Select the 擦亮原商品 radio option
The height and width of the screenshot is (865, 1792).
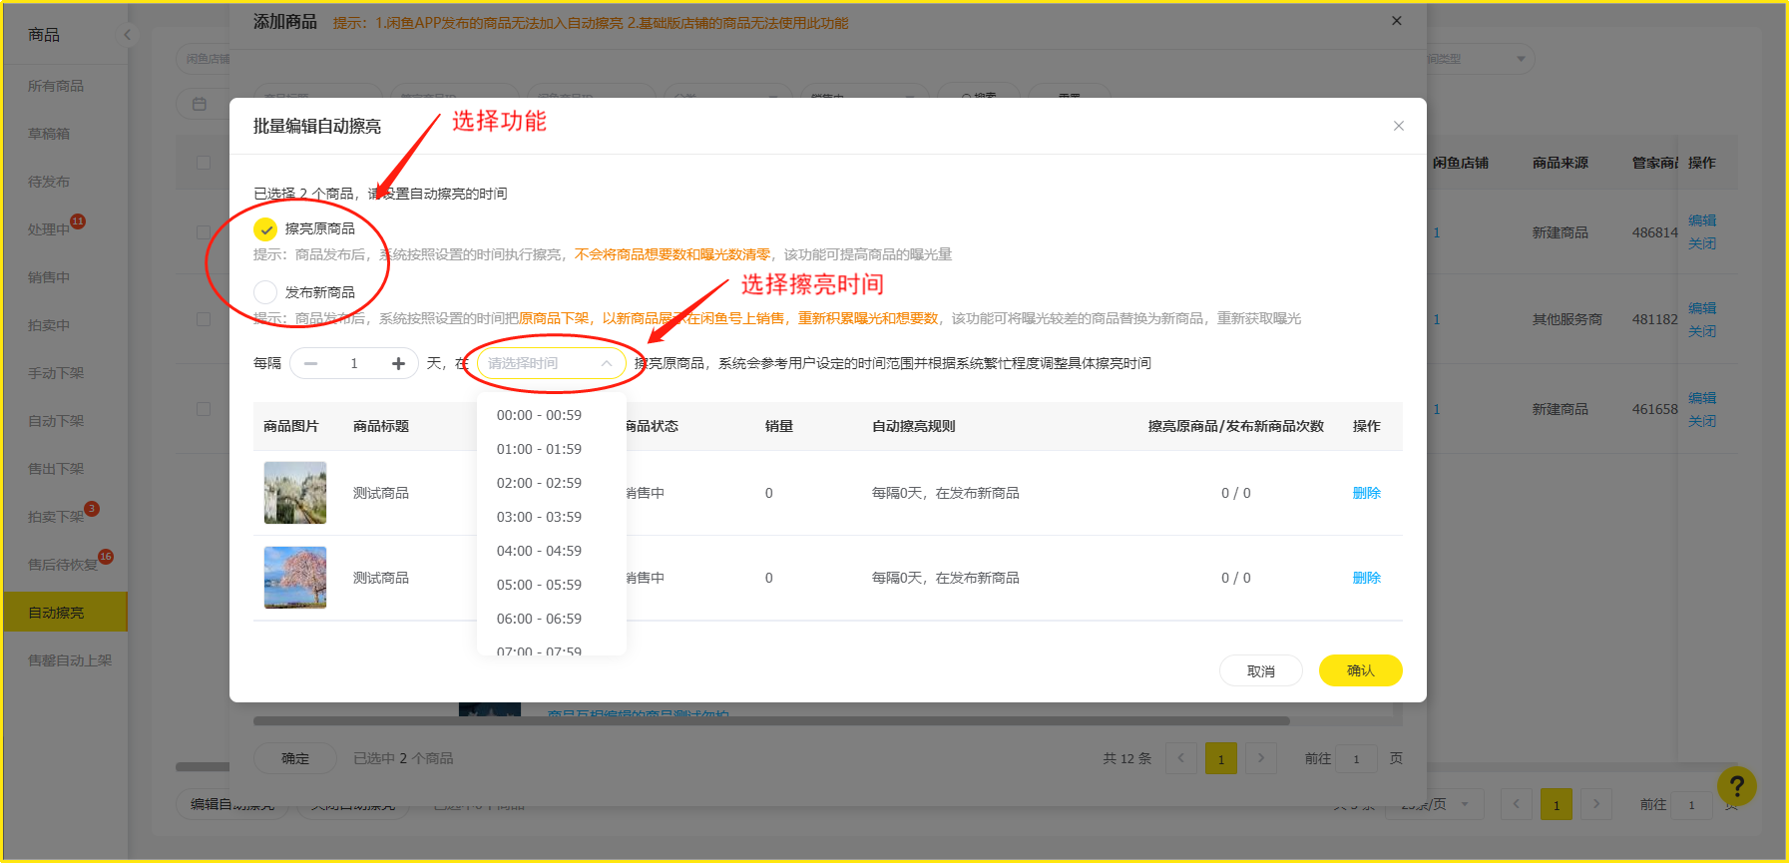click(265, 229)
